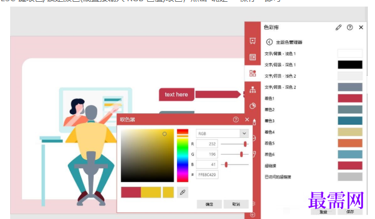Go back from 主题色管理器 with circled arrow
Screen dimensions: 375x219
269,42
